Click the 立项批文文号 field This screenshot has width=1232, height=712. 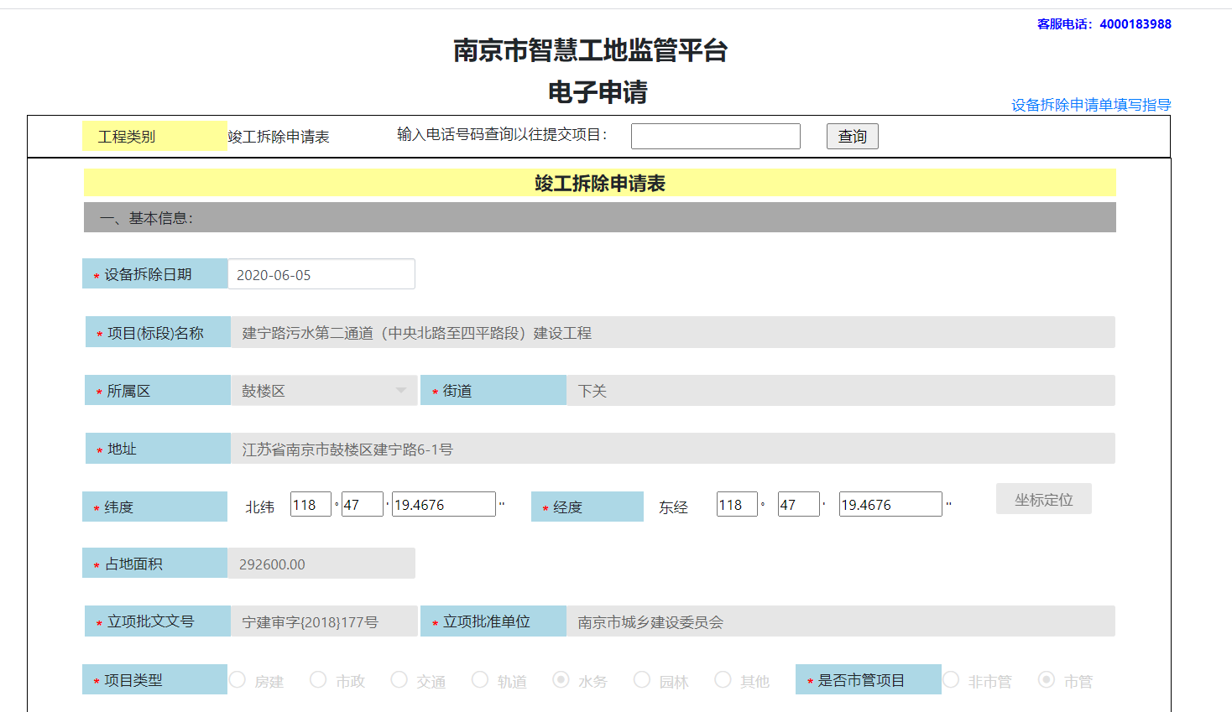(324, 621)
